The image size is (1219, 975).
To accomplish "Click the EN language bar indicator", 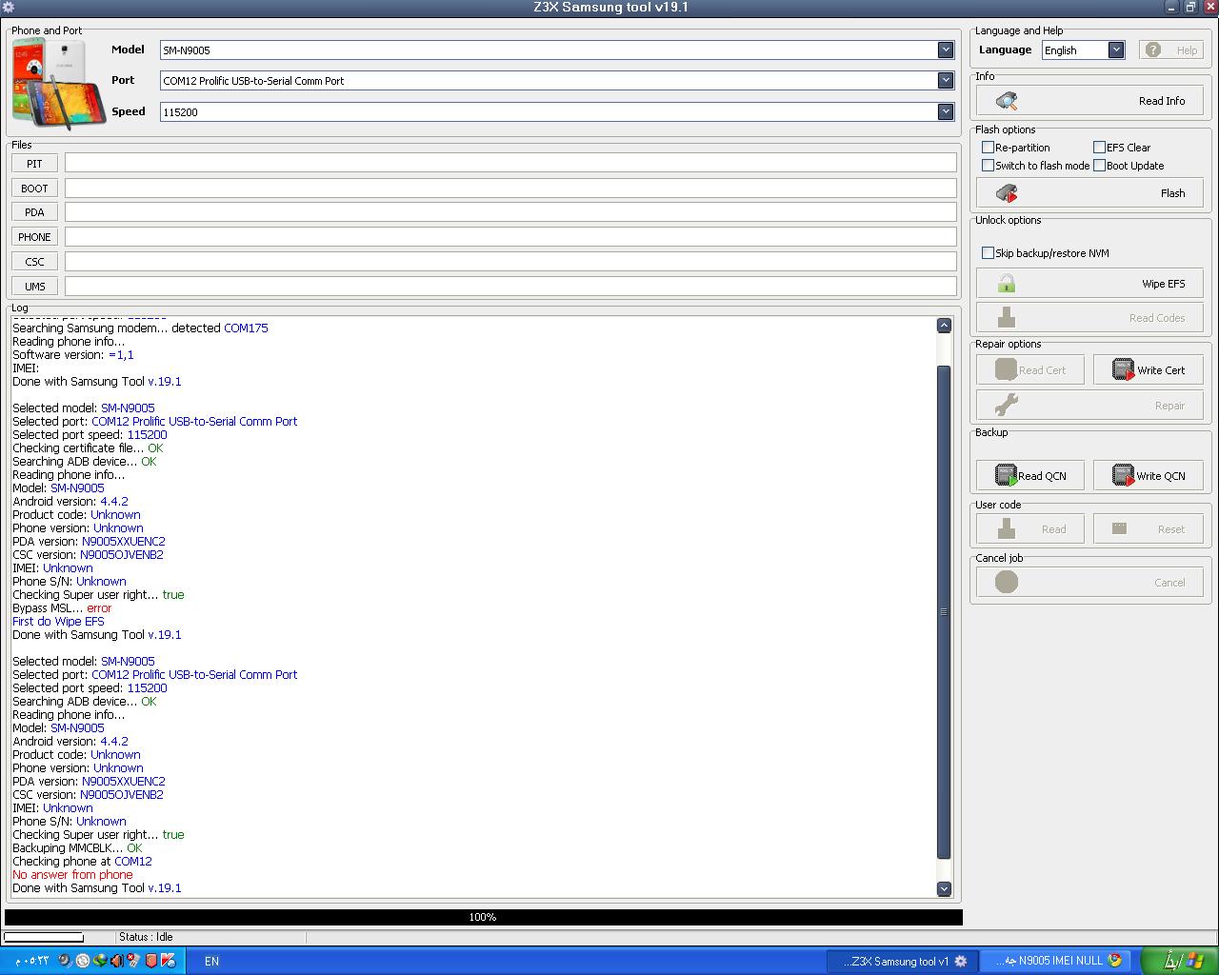I will [211, 962].
